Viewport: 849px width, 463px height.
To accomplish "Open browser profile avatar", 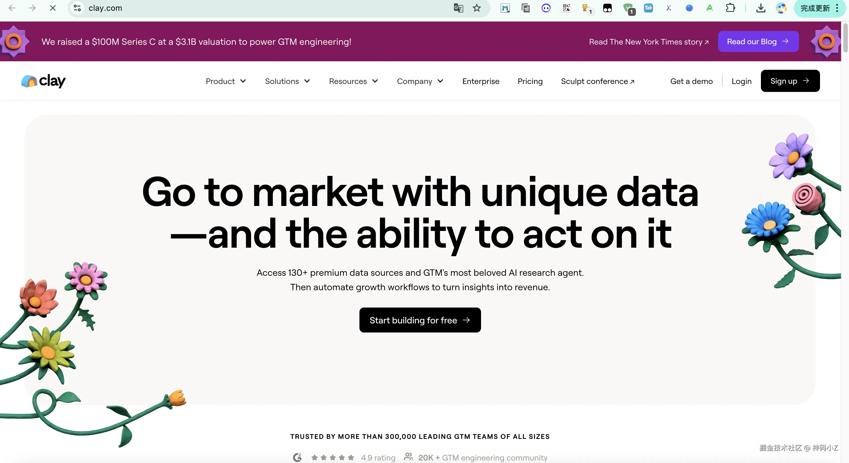I will pyautogui.click(x=781, y=8).
